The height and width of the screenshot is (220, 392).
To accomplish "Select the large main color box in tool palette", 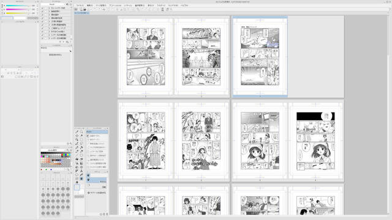I will click(x=77, y=188).
